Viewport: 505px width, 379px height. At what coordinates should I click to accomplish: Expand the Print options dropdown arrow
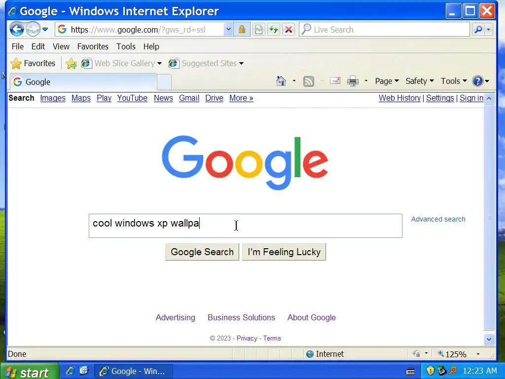366,81
